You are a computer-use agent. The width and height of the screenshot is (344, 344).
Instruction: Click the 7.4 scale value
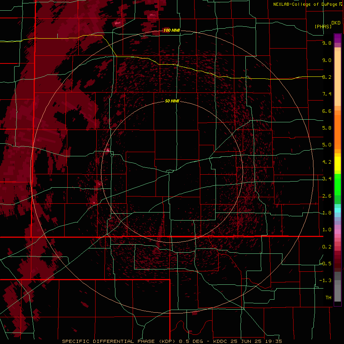[327, 94]
